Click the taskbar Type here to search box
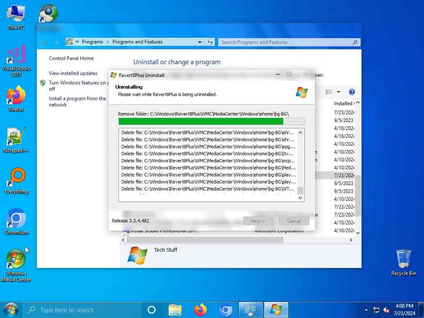The width and height of the screenshot is (424, 318). click(83, 310)
